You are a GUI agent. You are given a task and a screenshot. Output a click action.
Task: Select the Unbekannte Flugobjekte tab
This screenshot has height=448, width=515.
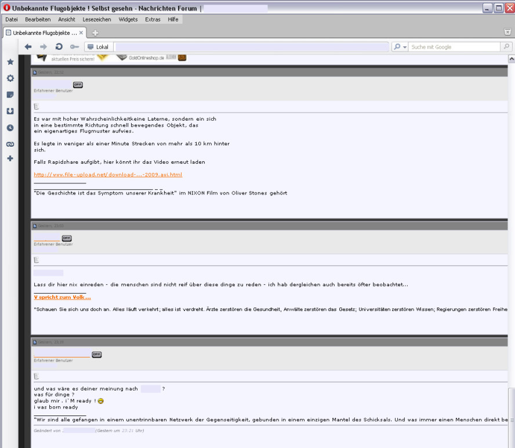45,32
